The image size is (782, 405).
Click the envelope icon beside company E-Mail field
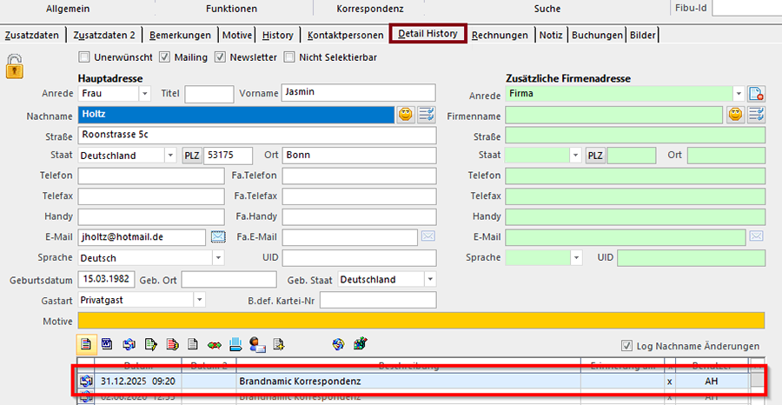point(757,236)
